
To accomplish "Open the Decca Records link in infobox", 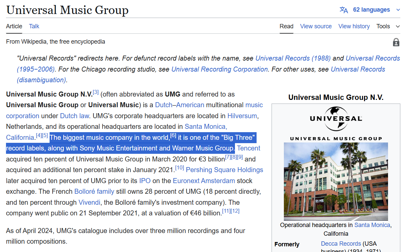I will [x=341, y=244].
